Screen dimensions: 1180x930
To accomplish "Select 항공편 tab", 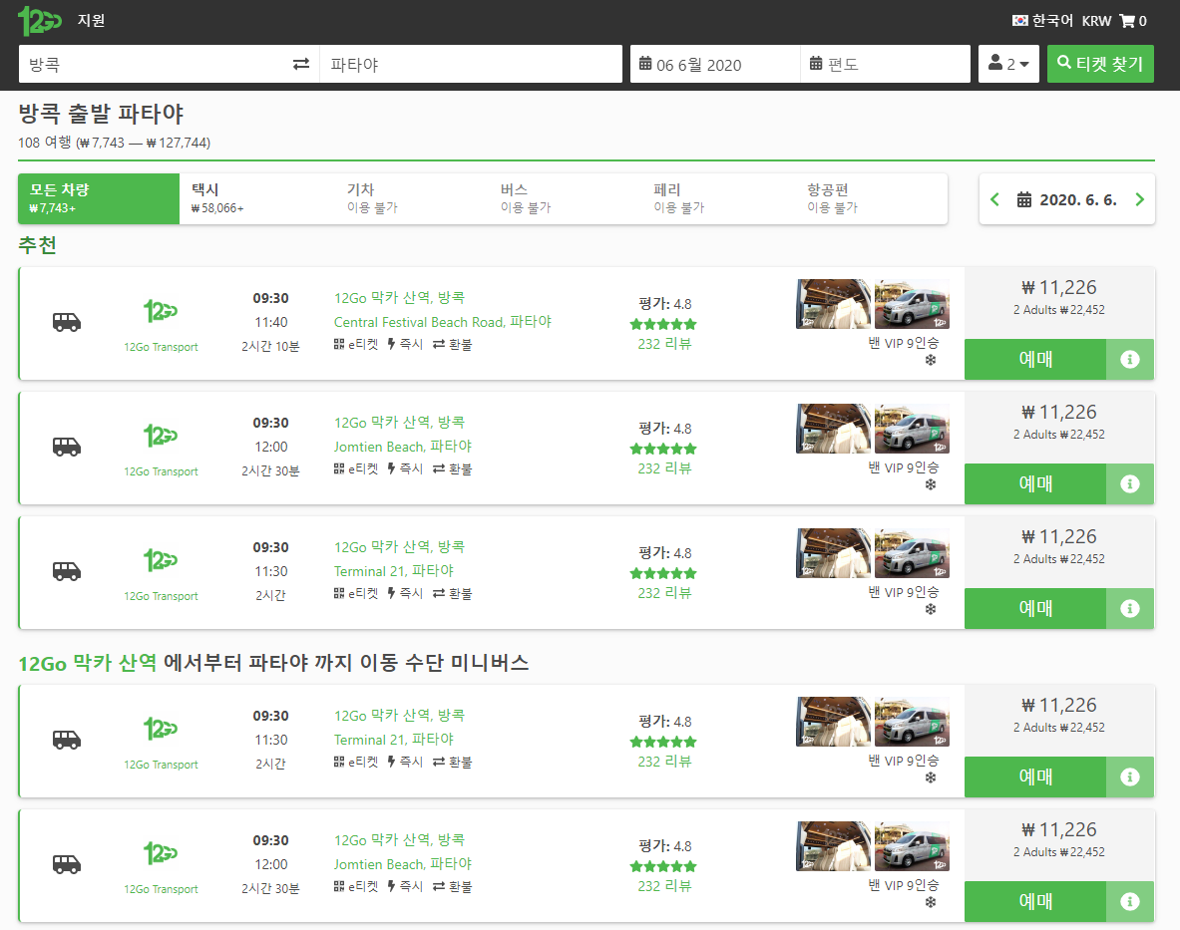I will (x=872, y=198).
